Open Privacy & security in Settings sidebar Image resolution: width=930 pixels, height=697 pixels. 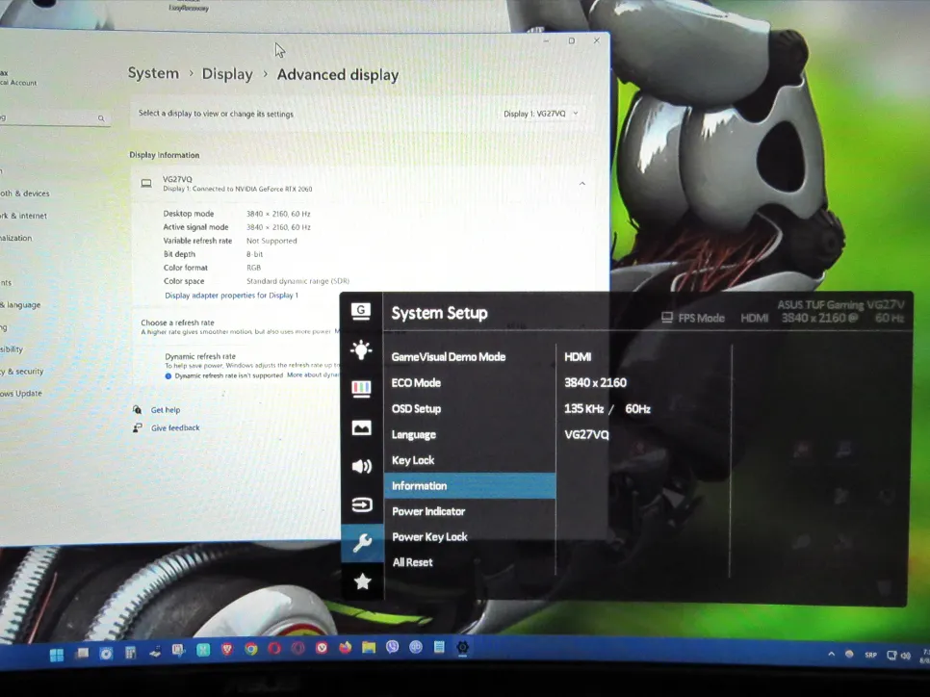22,372
